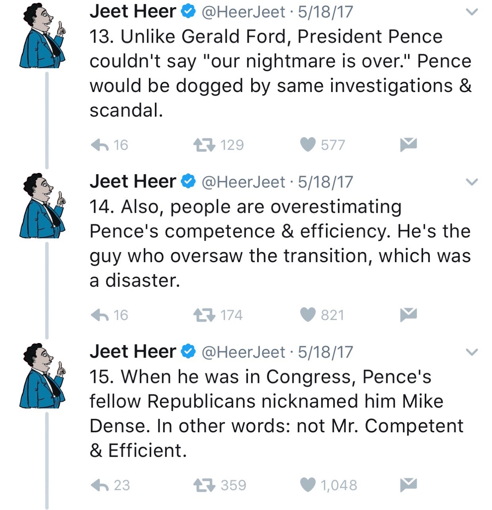Image resolution: width=492 pixels, height=510 pixels.
Task: Open options chevron on tweet 13
Action: click(472, 12)
